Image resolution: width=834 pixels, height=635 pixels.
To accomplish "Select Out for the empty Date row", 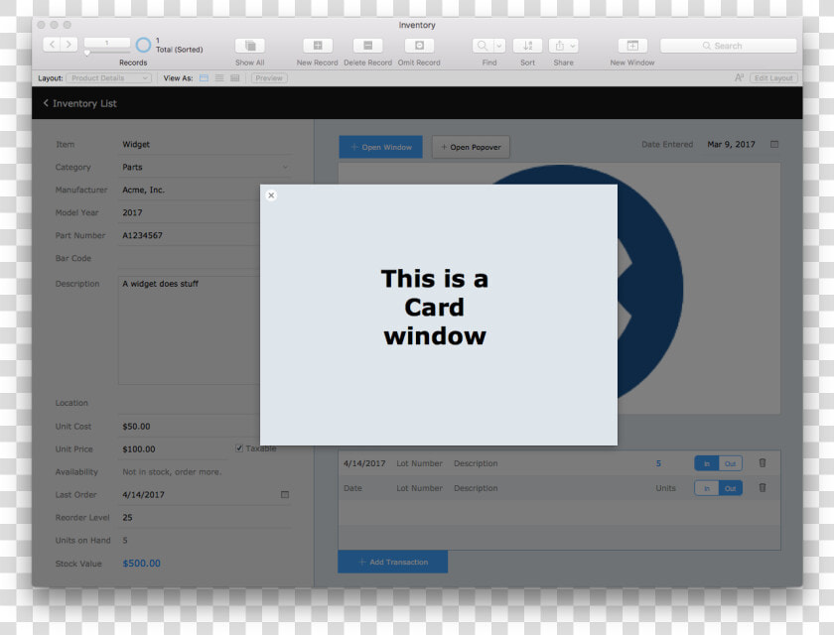I will (731, 488).
